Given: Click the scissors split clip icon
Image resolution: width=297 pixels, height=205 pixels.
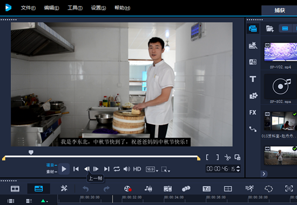Looking at the screenshot, I should pos(227,157).
